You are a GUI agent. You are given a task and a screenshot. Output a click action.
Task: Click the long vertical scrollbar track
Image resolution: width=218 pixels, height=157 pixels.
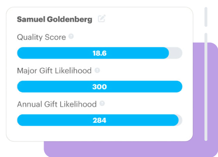tap(206, 87)
